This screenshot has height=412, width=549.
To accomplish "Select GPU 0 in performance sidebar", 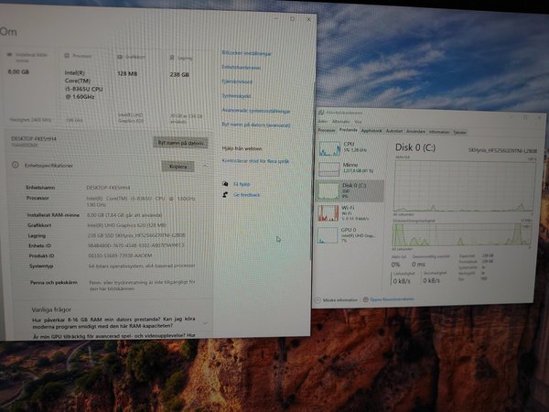I will [x=328, y=234].
